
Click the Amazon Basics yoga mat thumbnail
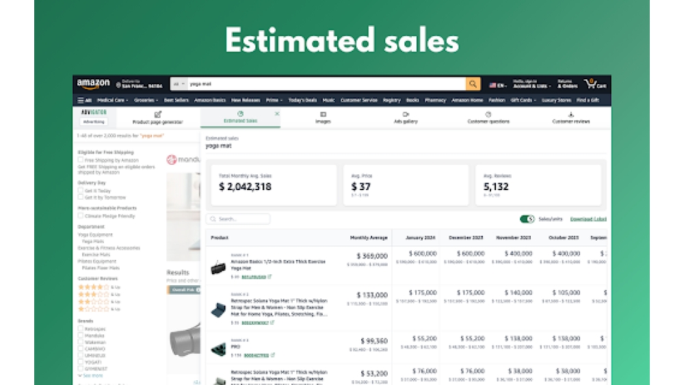[218, 267]
